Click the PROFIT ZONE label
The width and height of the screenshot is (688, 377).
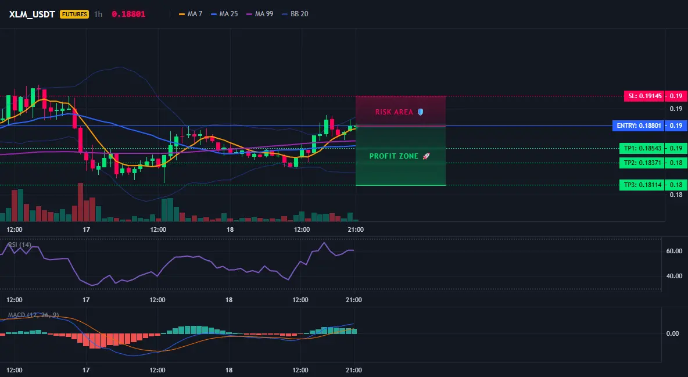pos(394,156)
